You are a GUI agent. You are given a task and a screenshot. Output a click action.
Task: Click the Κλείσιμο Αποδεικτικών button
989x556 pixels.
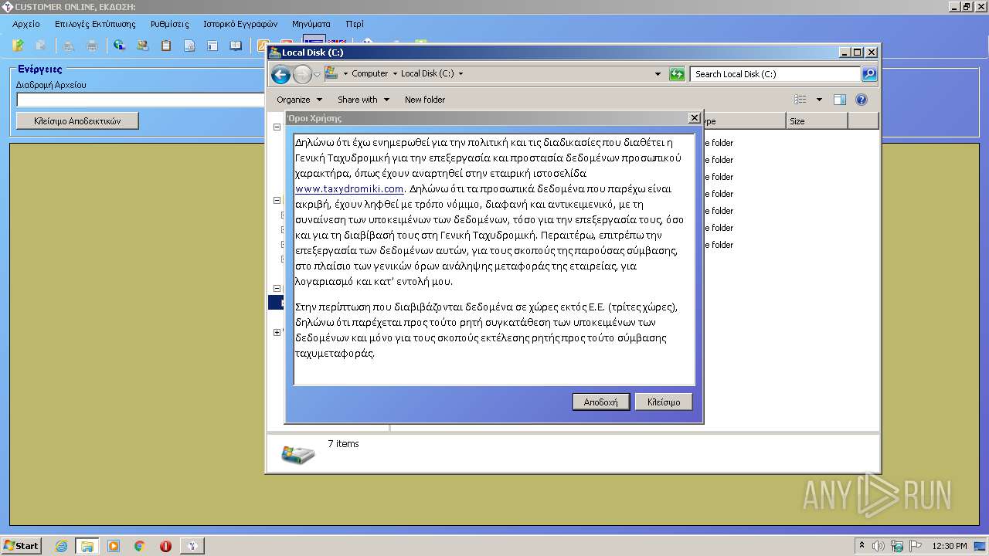point(77,121)
